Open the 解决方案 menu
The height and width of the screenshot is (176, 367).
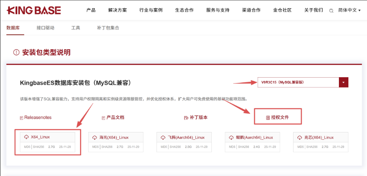118,10
